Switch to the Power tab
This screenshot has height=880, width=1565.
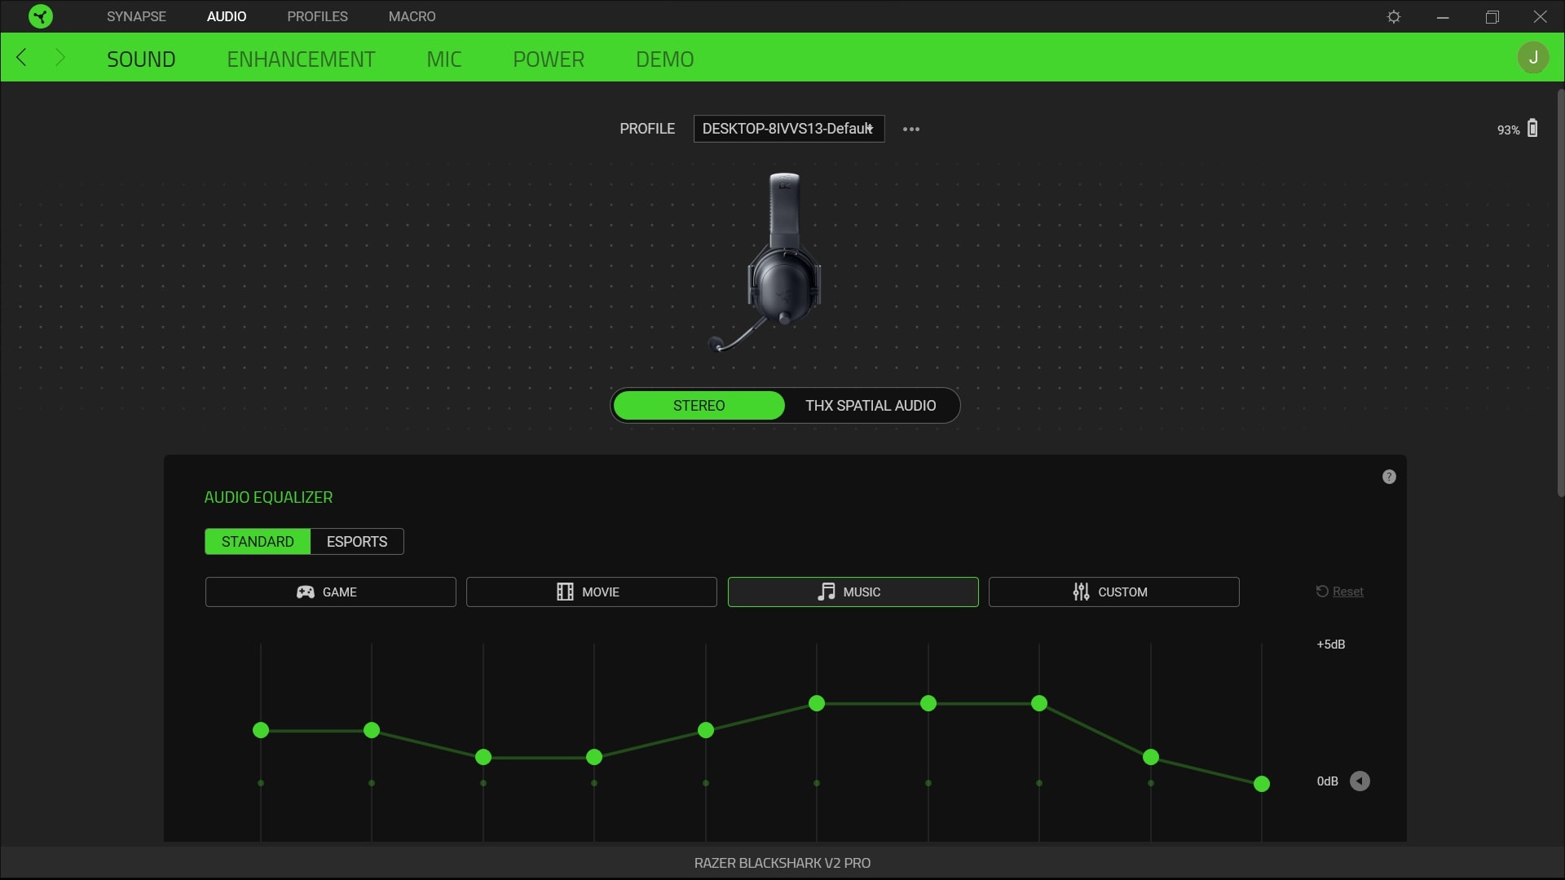[x=549, y=59]
